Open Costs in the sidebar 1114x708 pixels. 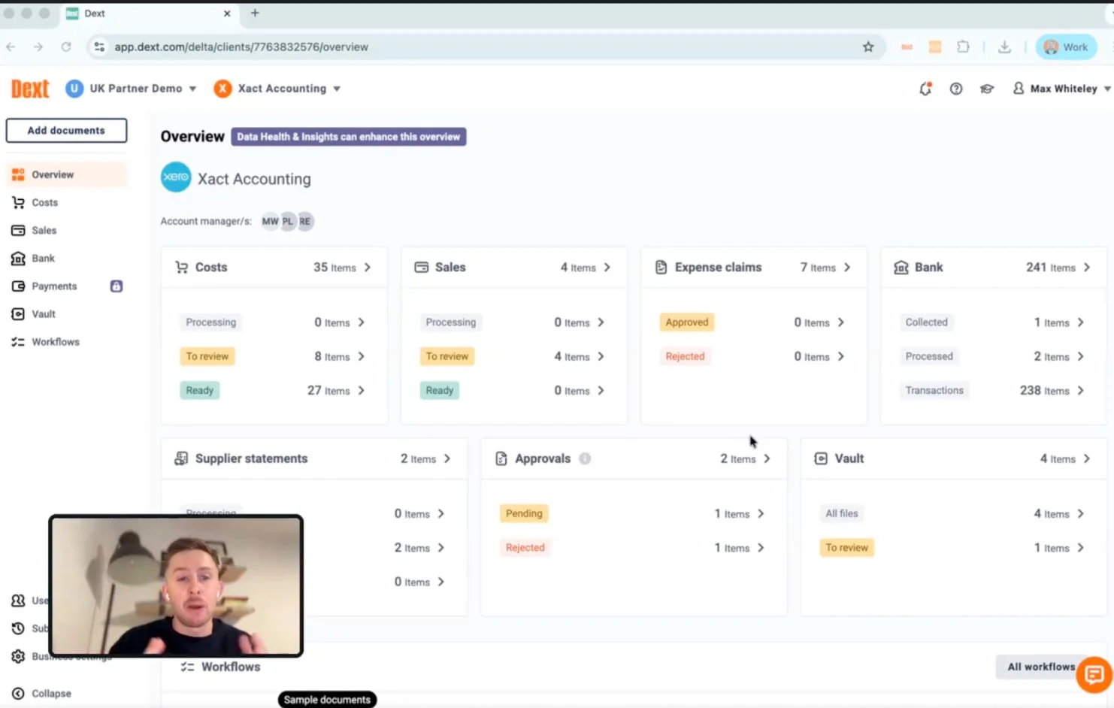66,202
